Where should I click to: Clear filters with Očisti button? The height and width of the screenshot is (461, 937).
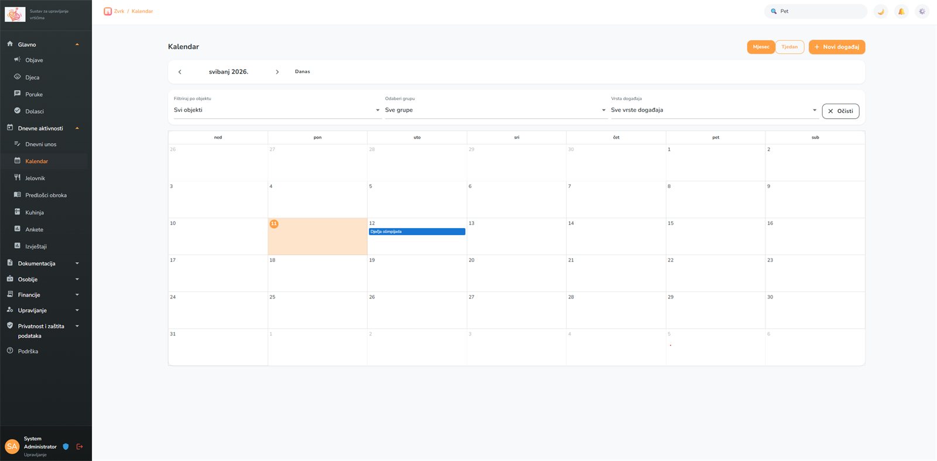coord(840,111)
